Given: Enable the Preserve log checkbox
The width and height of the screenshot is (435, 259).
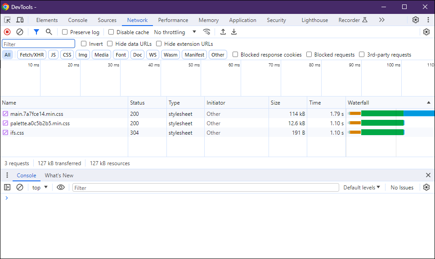Looking at the screenshot, I should [x=65, y=32].
